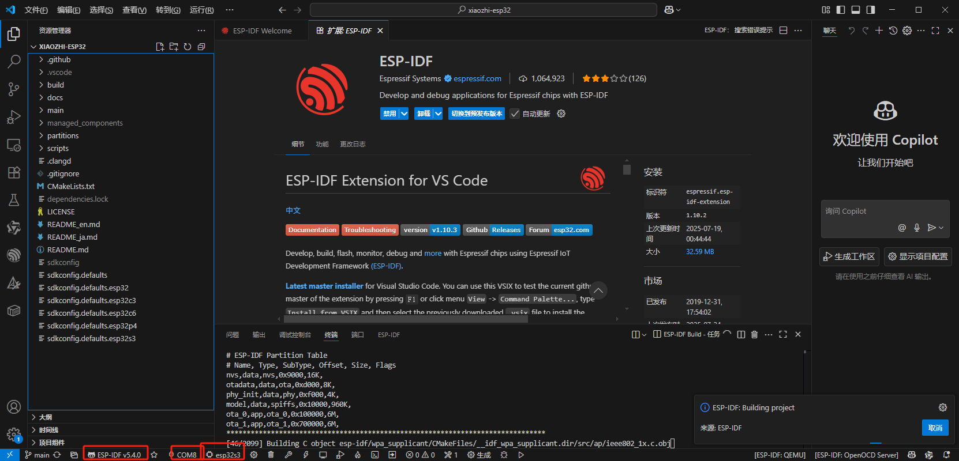Maximize the terminal panel size
959x461 pixels.
[x=783, y=334]
